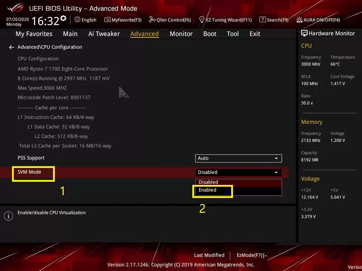The height and width of the screenshot is (271, 362).
Task: Open MyFavorite(F3) settings
Action: click(x=123, y=20)
